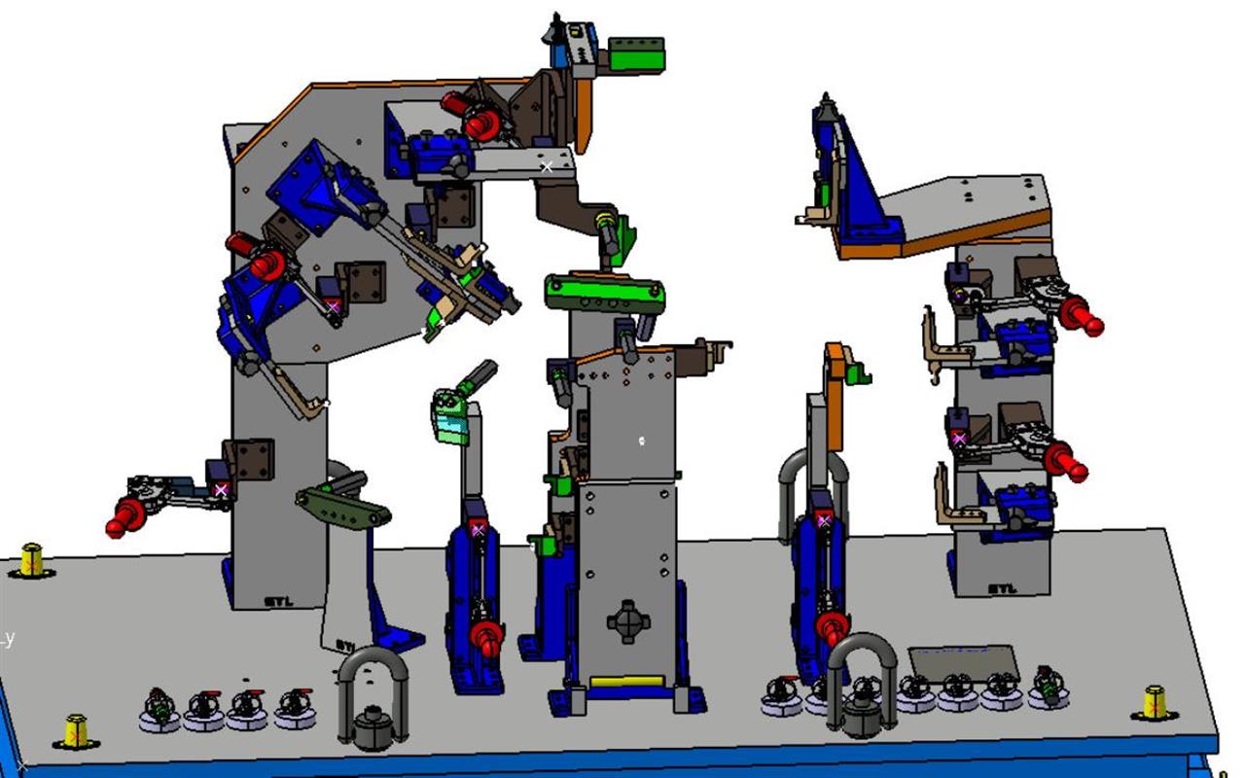Pick the red knob on center-left vertical clamp
Screen dimensions: 1245x778
[486, 638]
